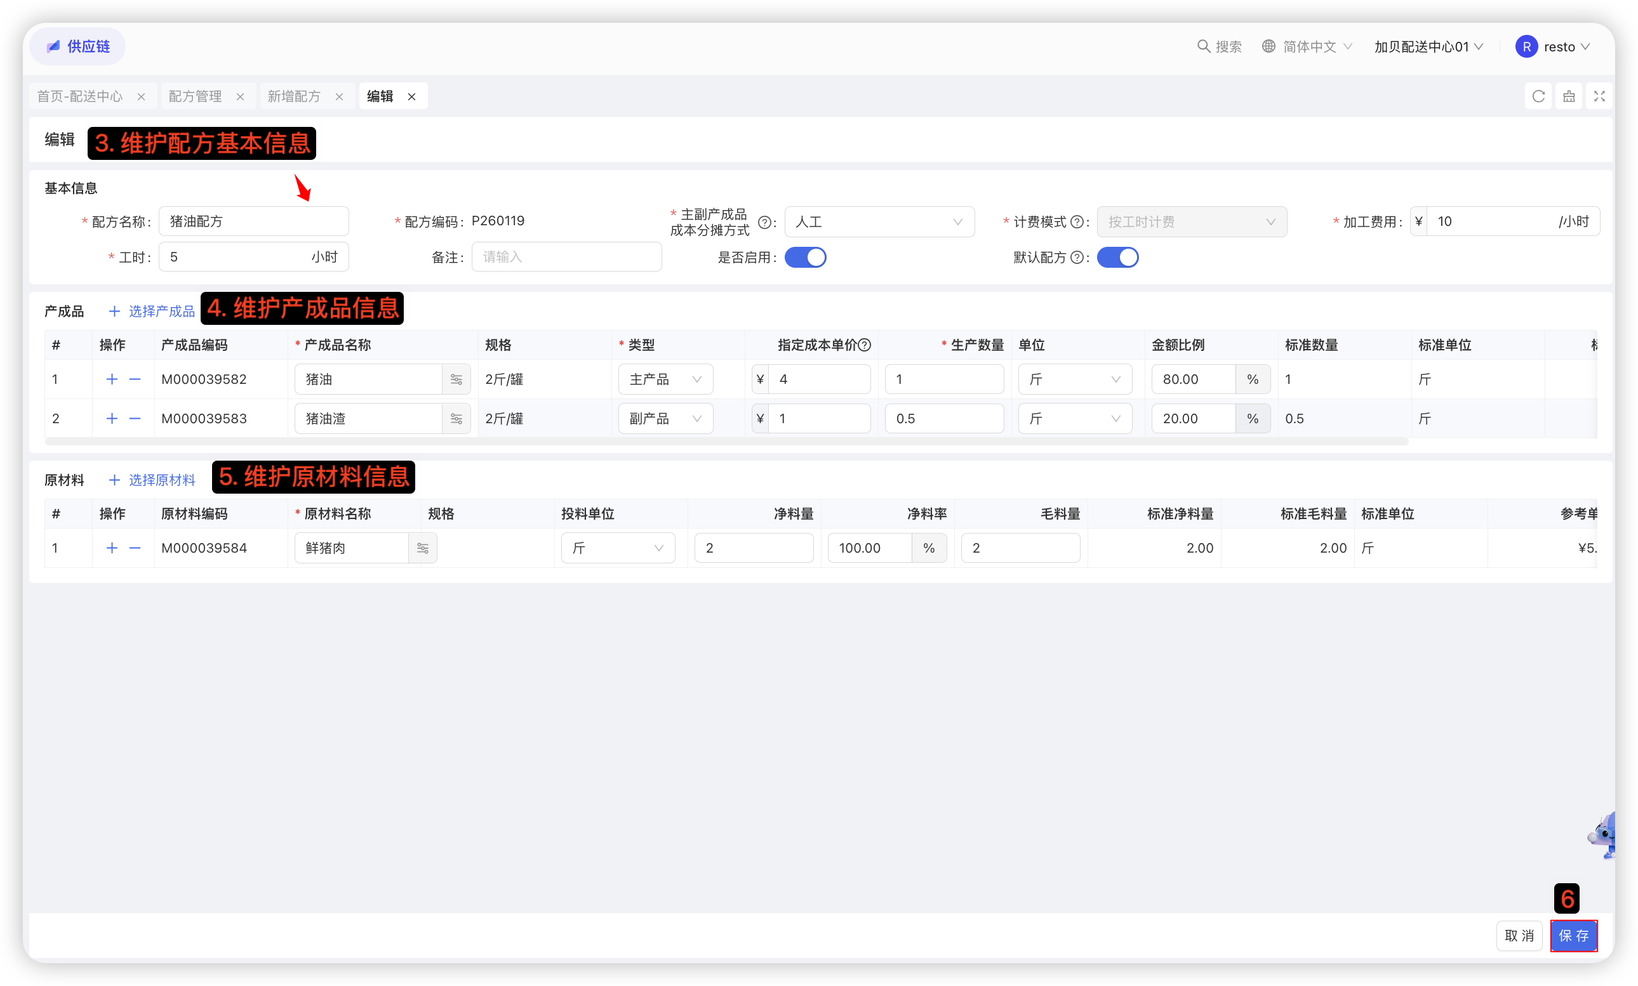Open the 类型 dropdown showing 副产品
Screen dimensions: 1638x986
pyautogui.click(x=665, y=419)
